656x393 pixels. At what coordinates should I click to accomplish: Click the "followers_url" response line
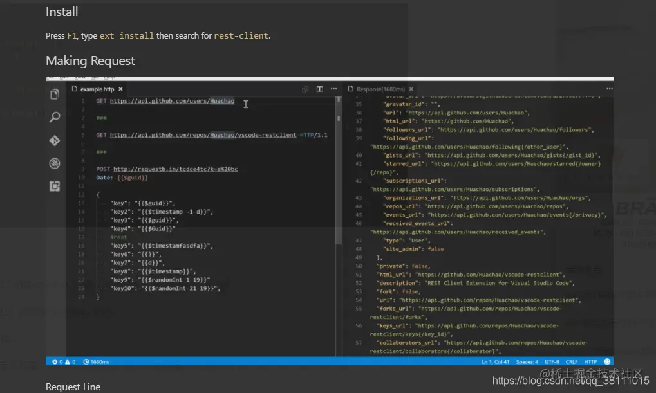point(489,130)
